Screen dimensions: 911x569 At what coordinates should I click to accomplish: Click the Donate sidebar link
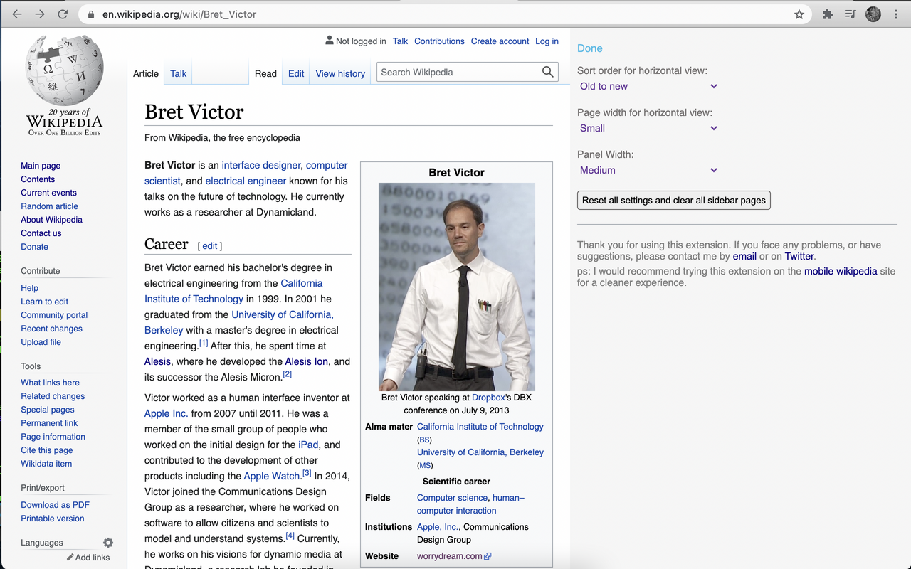(x=34, y=247)
